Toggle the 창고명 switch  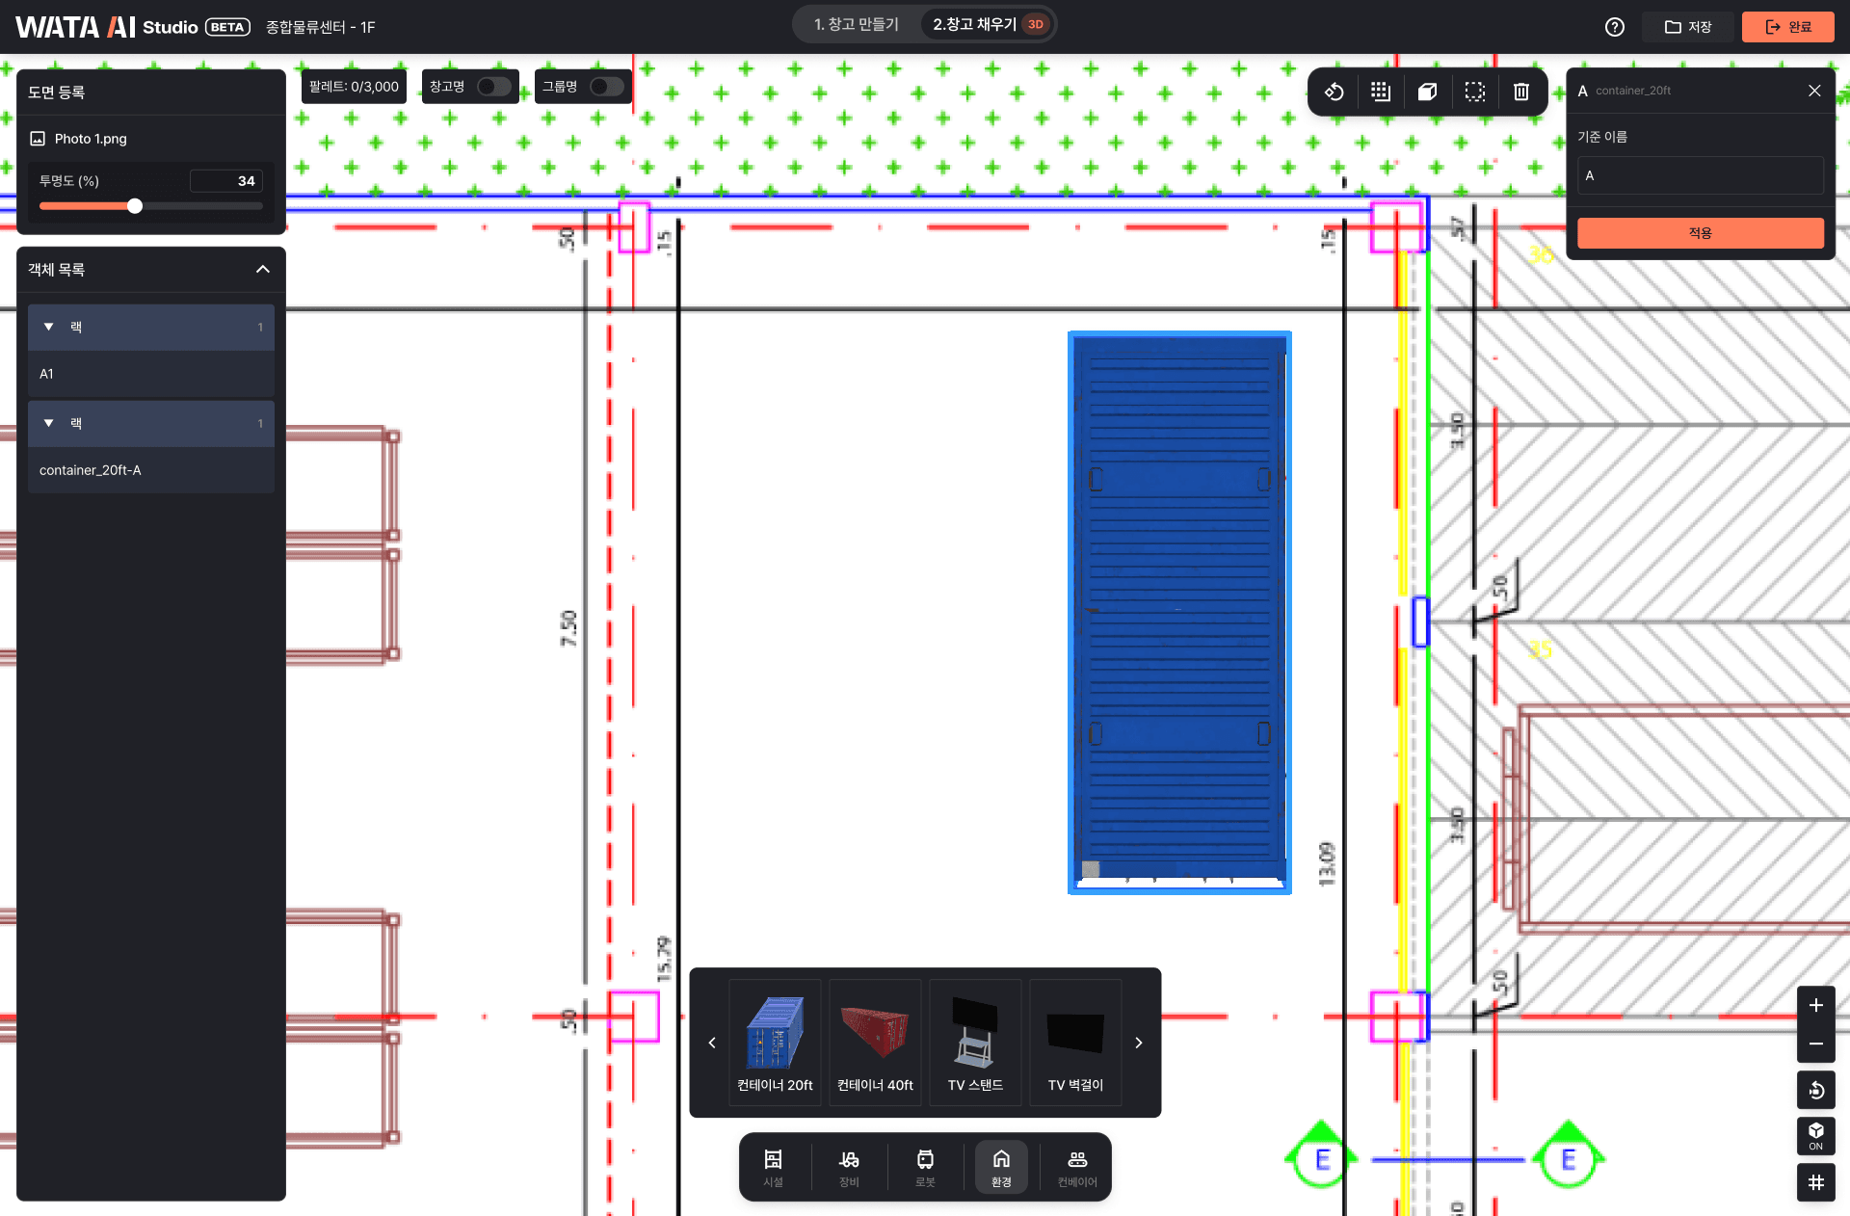click(493, 87)
